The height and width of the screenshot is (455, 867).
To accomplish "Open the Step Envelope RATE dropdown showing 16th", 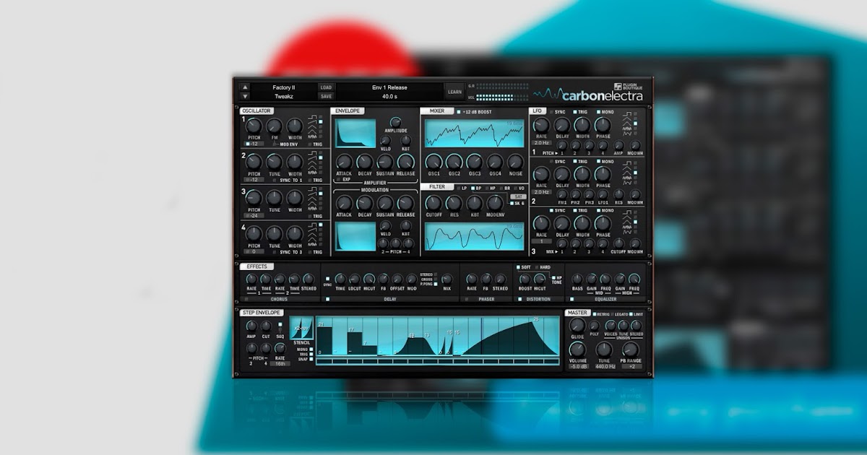I will click(x=280, y=363).
